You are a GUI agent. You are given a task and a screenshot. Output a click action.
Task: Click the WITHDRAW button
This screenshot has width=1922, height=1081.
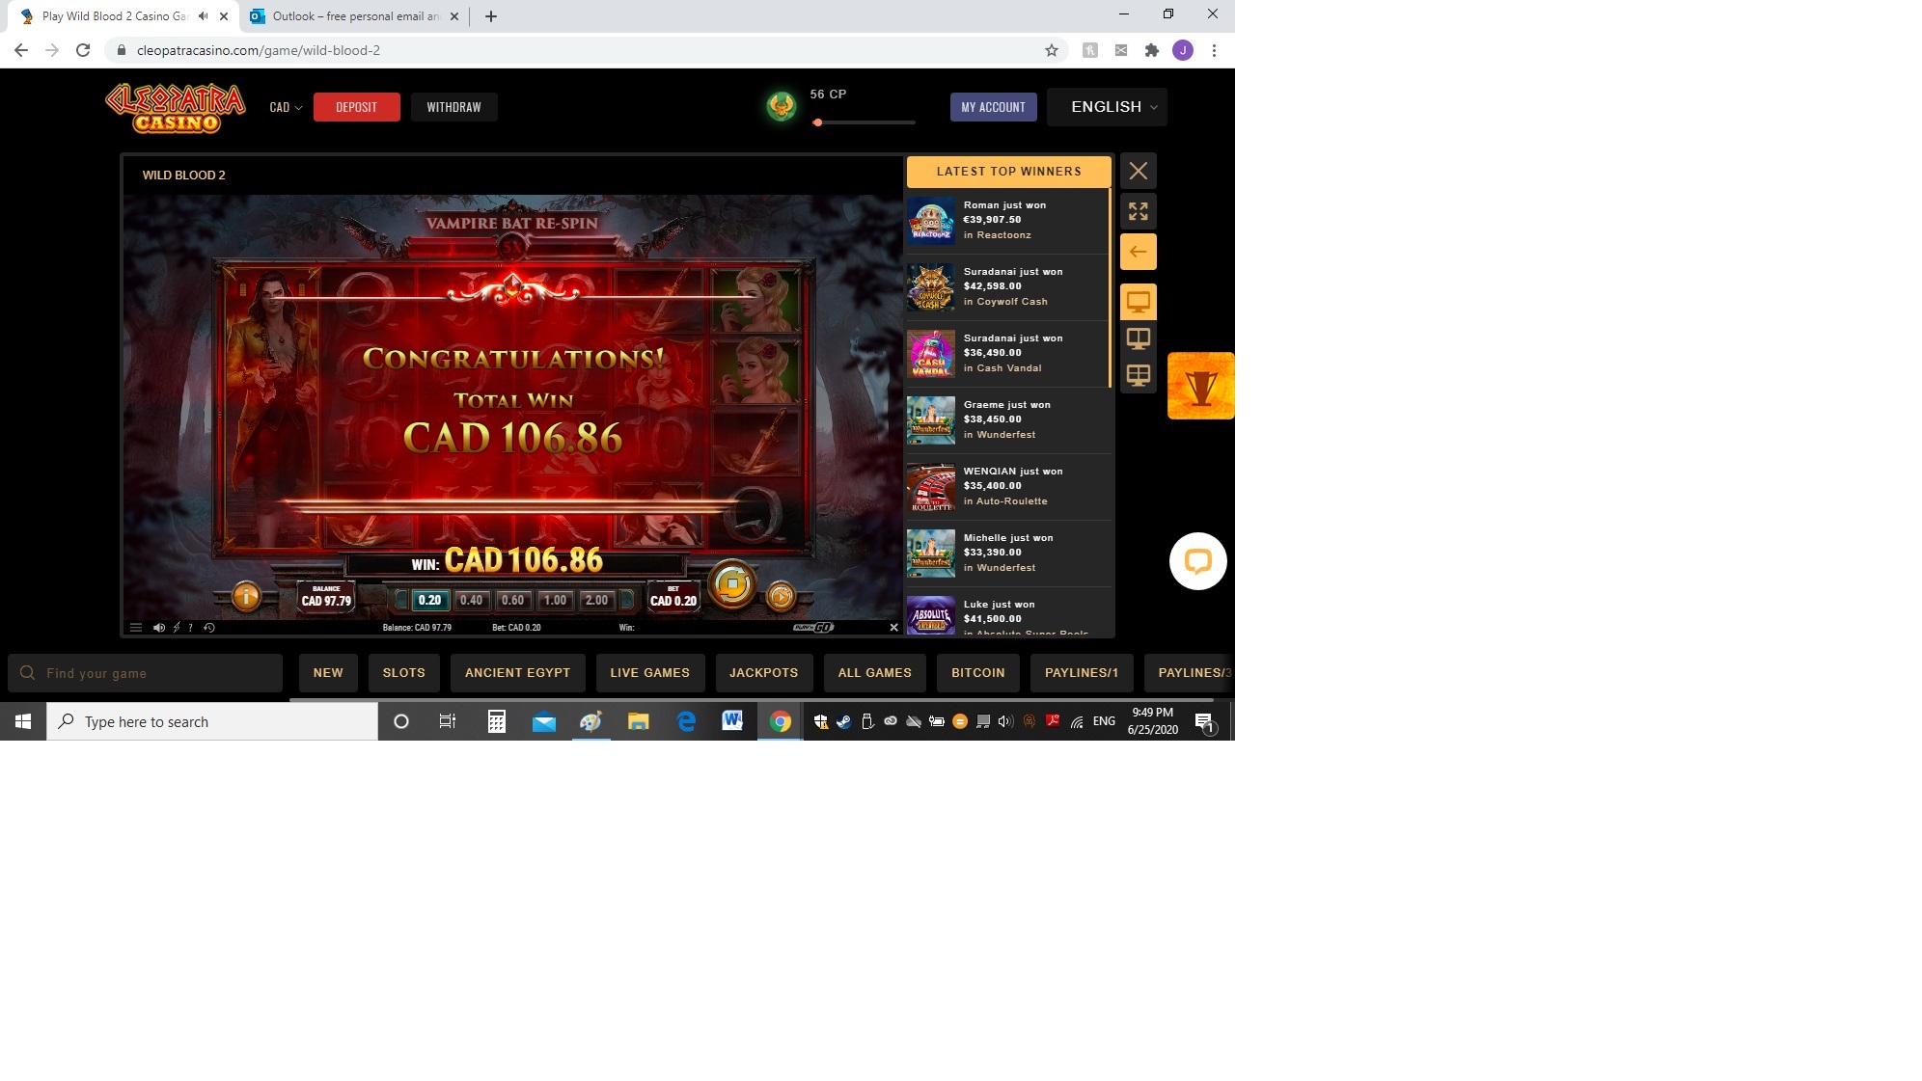pyautogui.click(x=454, y=107)
